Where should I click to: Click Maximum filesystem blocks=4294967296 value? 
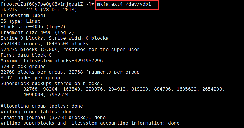[52, 61]
